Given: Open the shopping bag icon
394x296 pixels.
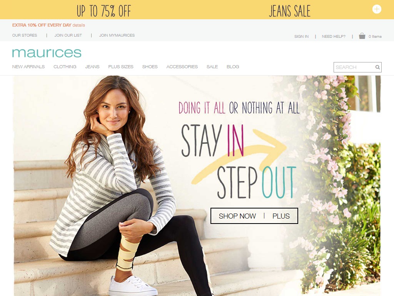Looking at the screenshot, I should [x=362, y=36].
